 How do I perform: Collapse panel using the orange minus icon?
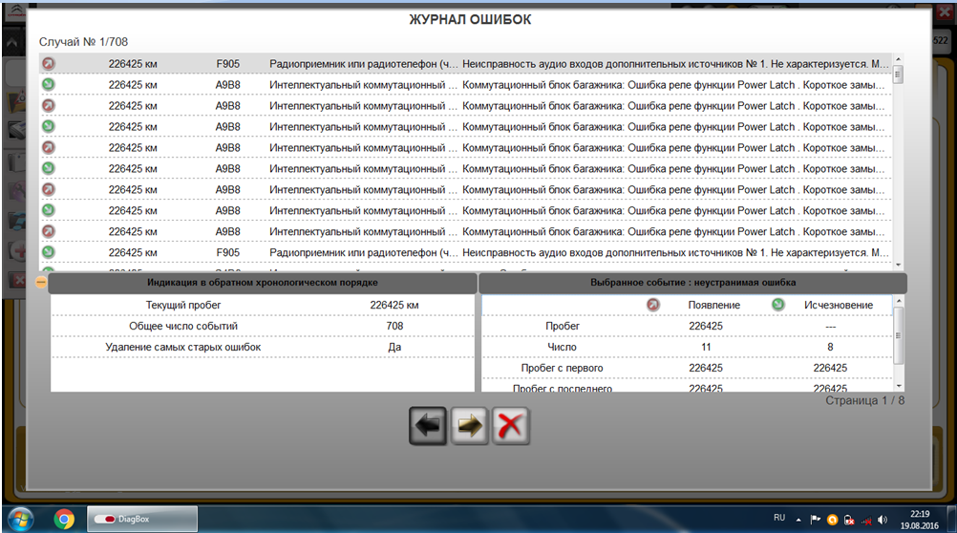coord(42,283)
